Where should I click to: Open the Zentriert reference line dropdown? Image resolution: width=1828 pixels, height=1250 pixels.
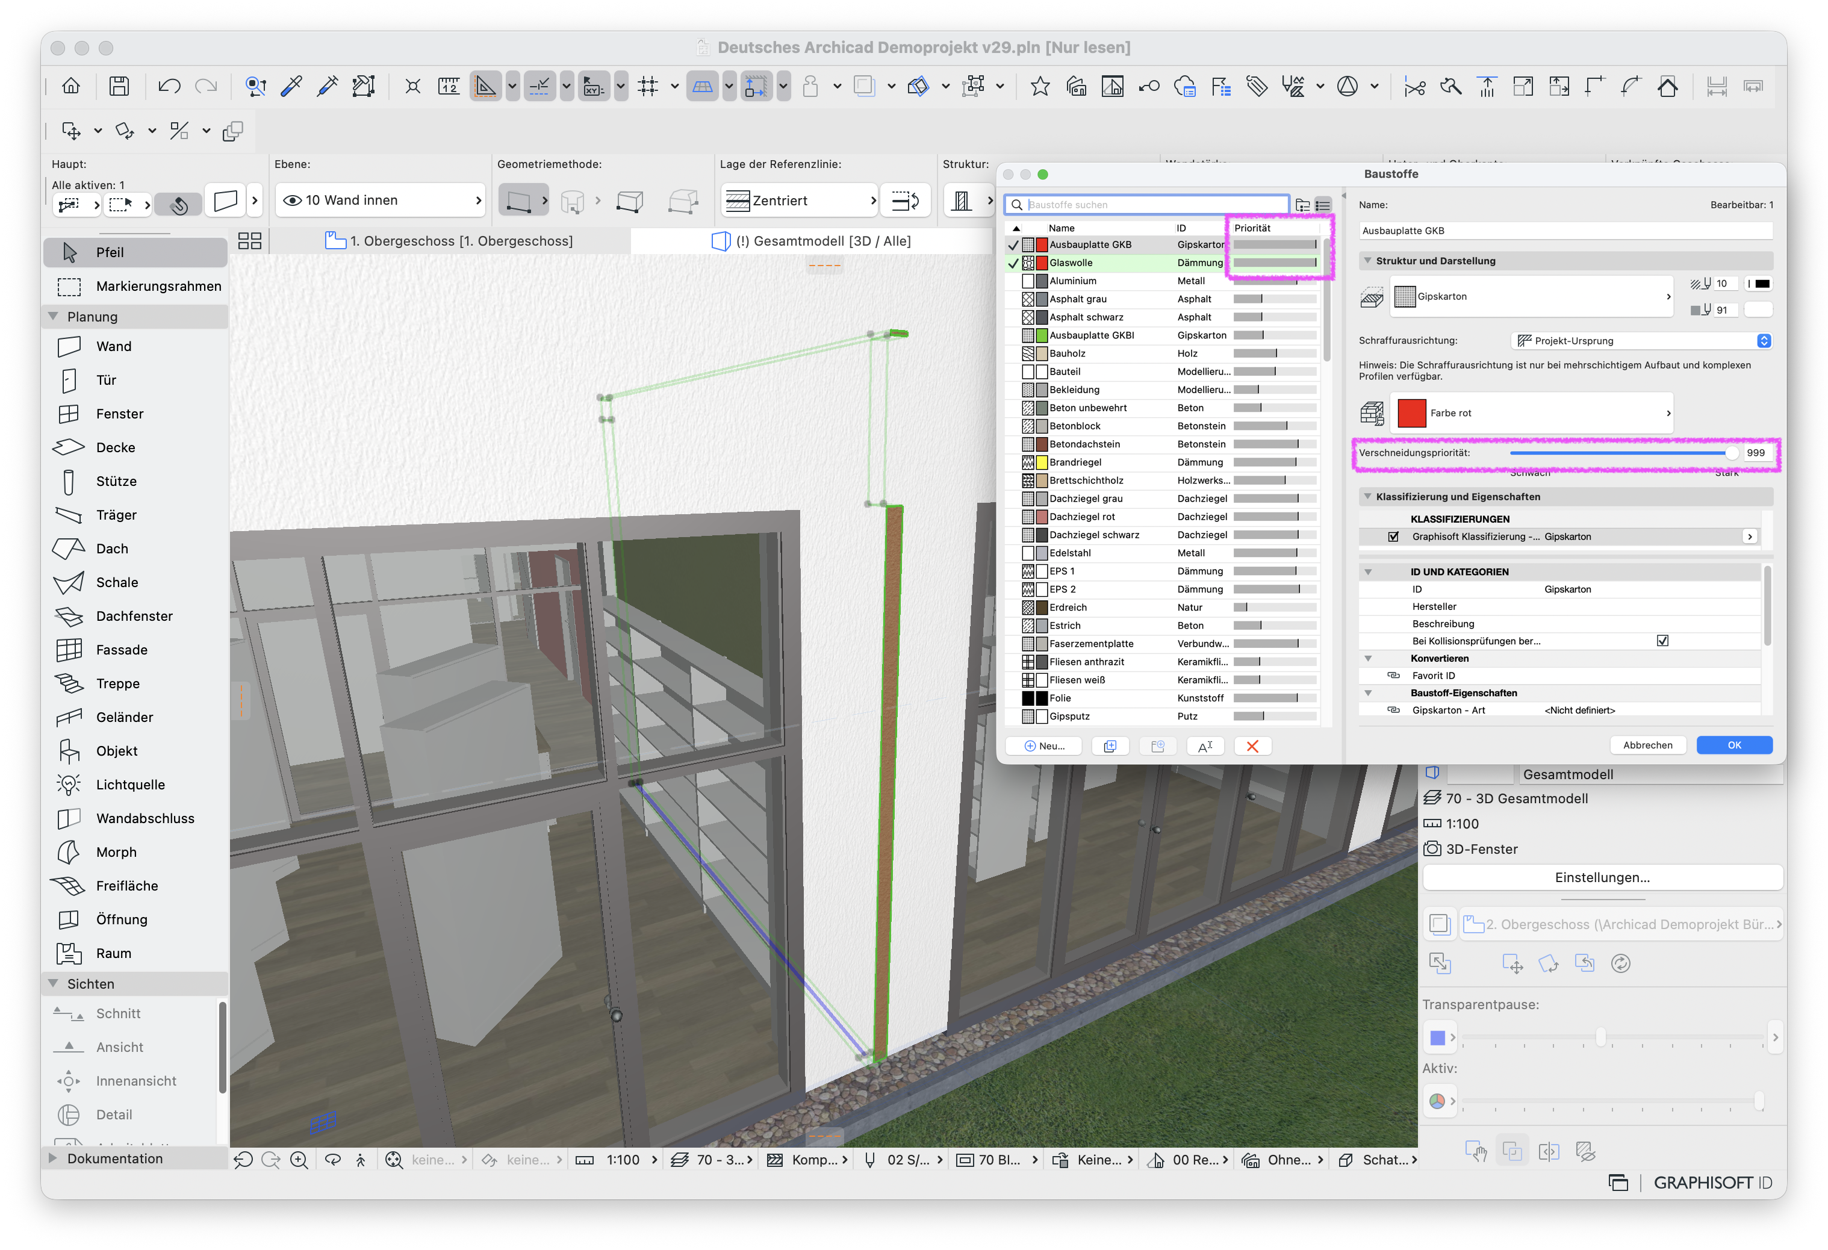[799, 201]
